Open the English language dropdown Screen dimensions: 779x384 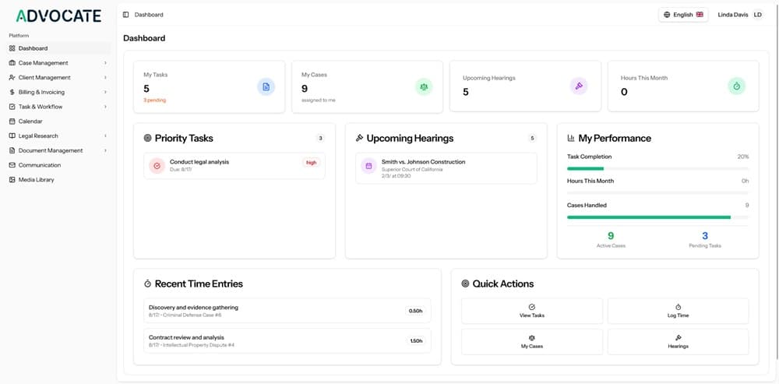(x=683, y=15)
